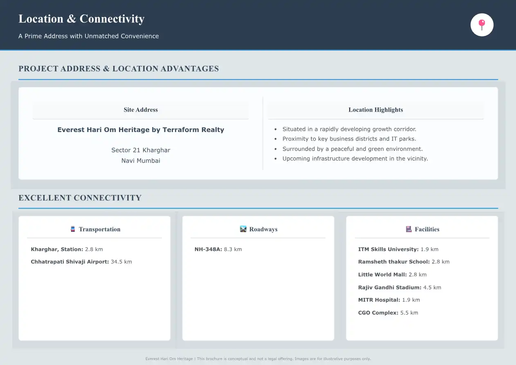Click the Kharghar Station distance entry
The width and height of the screenshot is (516, 365).
pos(67,249)
